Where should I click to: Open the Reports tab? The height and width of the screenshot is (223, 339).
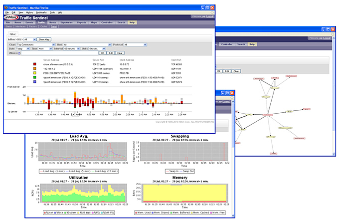81,22
